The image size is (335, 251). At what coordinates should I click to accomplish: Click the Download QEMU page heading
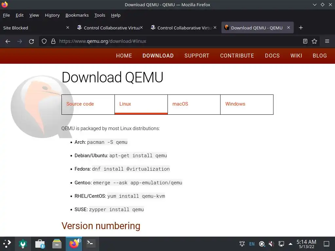[x=113, y=77]
